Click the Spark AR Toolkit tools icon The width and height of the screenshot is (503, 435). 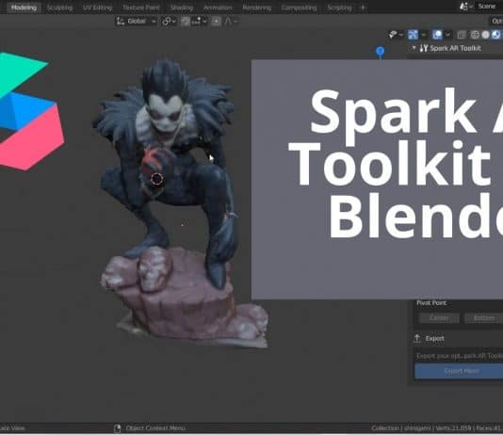tap(424, 48)
